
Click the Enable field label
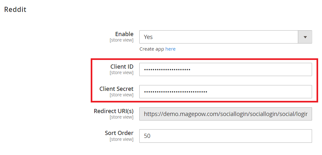[x=124, y=34]
